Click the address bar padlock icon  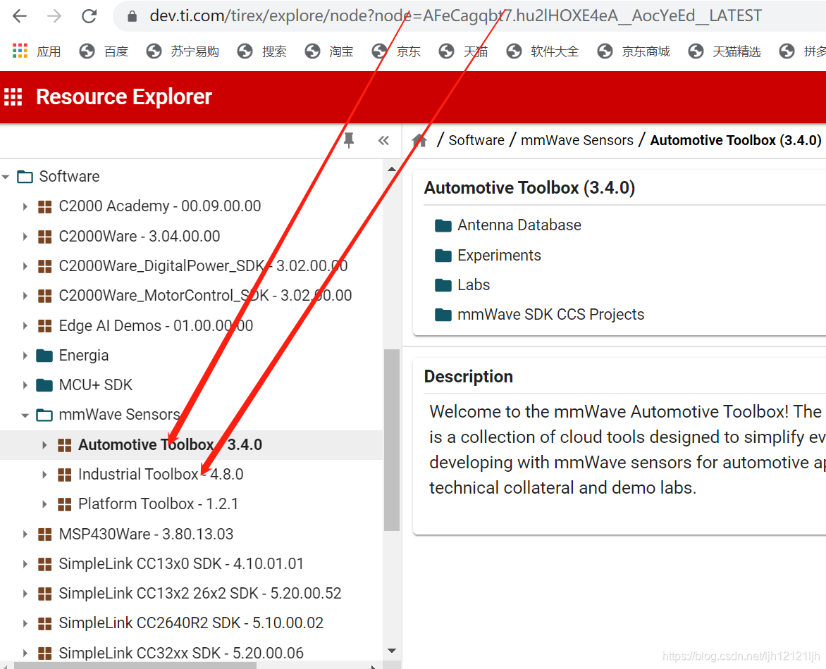(132, 16)
